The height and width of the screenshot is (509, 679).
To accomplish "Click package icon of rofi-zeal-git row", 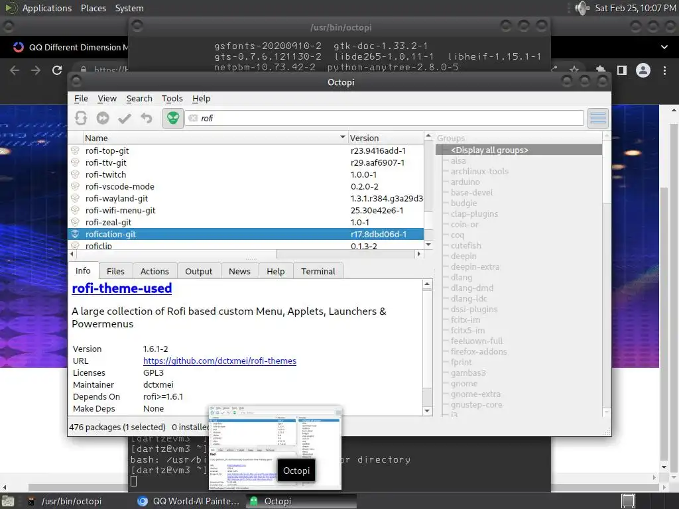I will pos(76,222).
